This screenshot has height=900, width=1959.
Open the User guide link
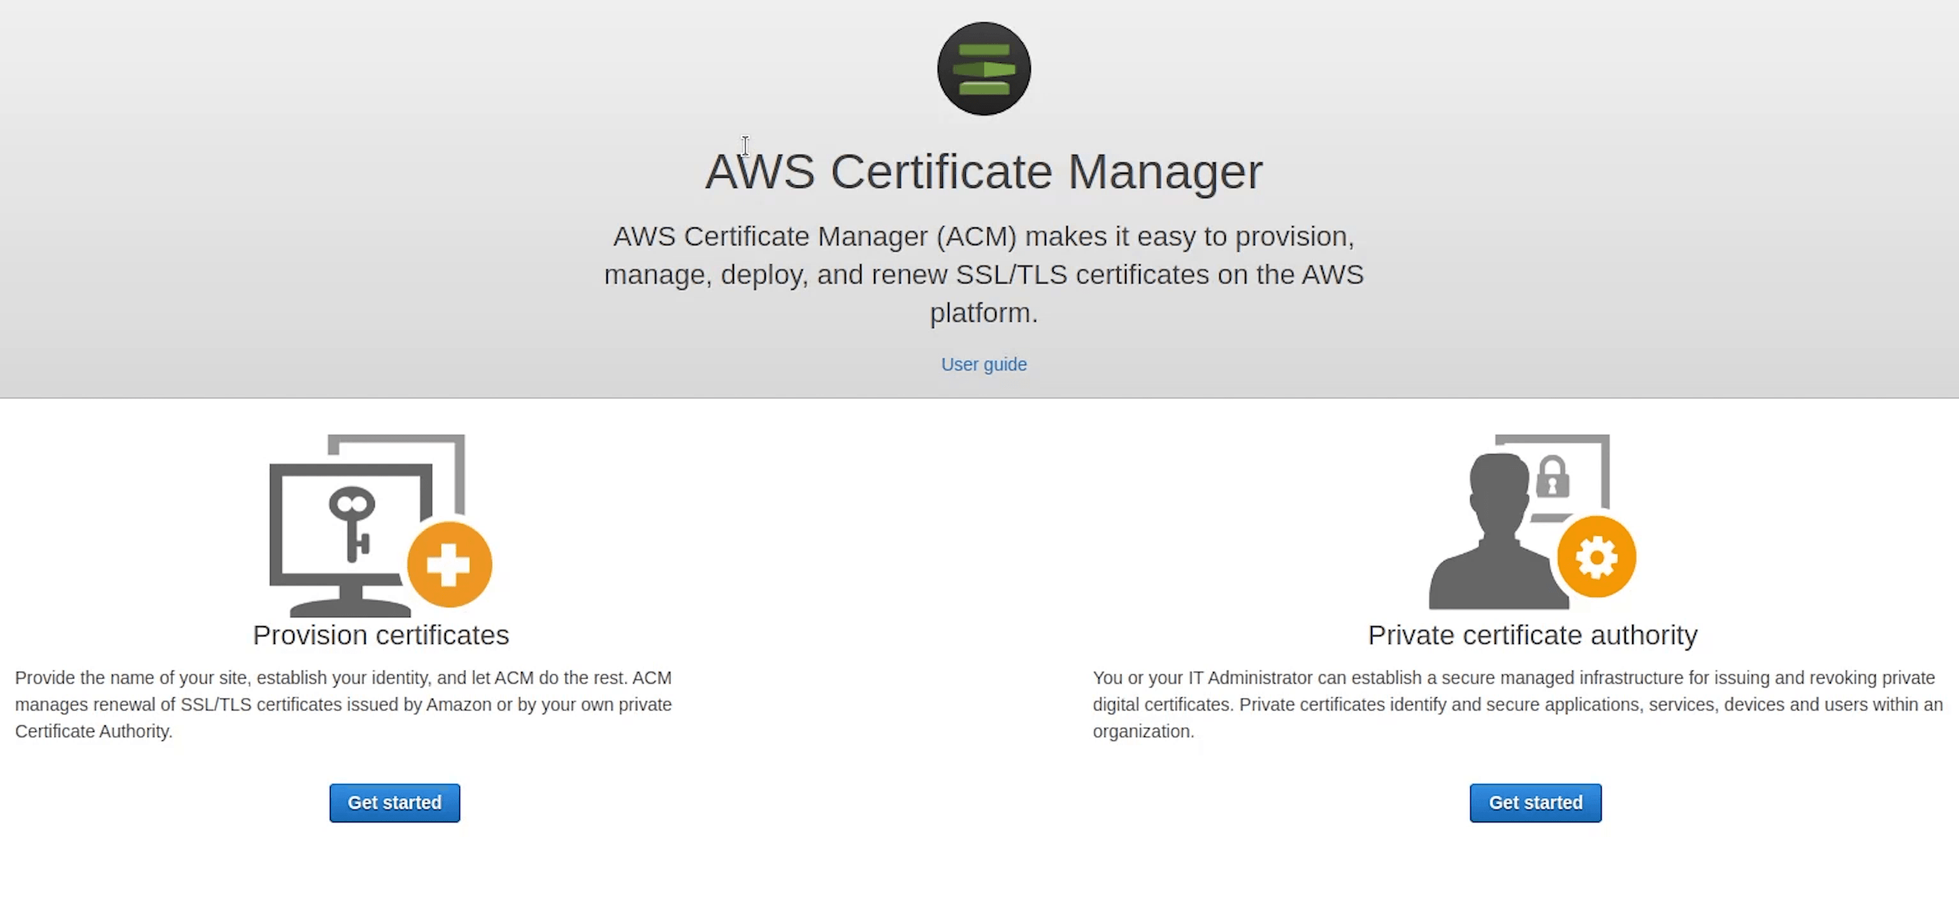pyautogui.click(x=983, y=364)
